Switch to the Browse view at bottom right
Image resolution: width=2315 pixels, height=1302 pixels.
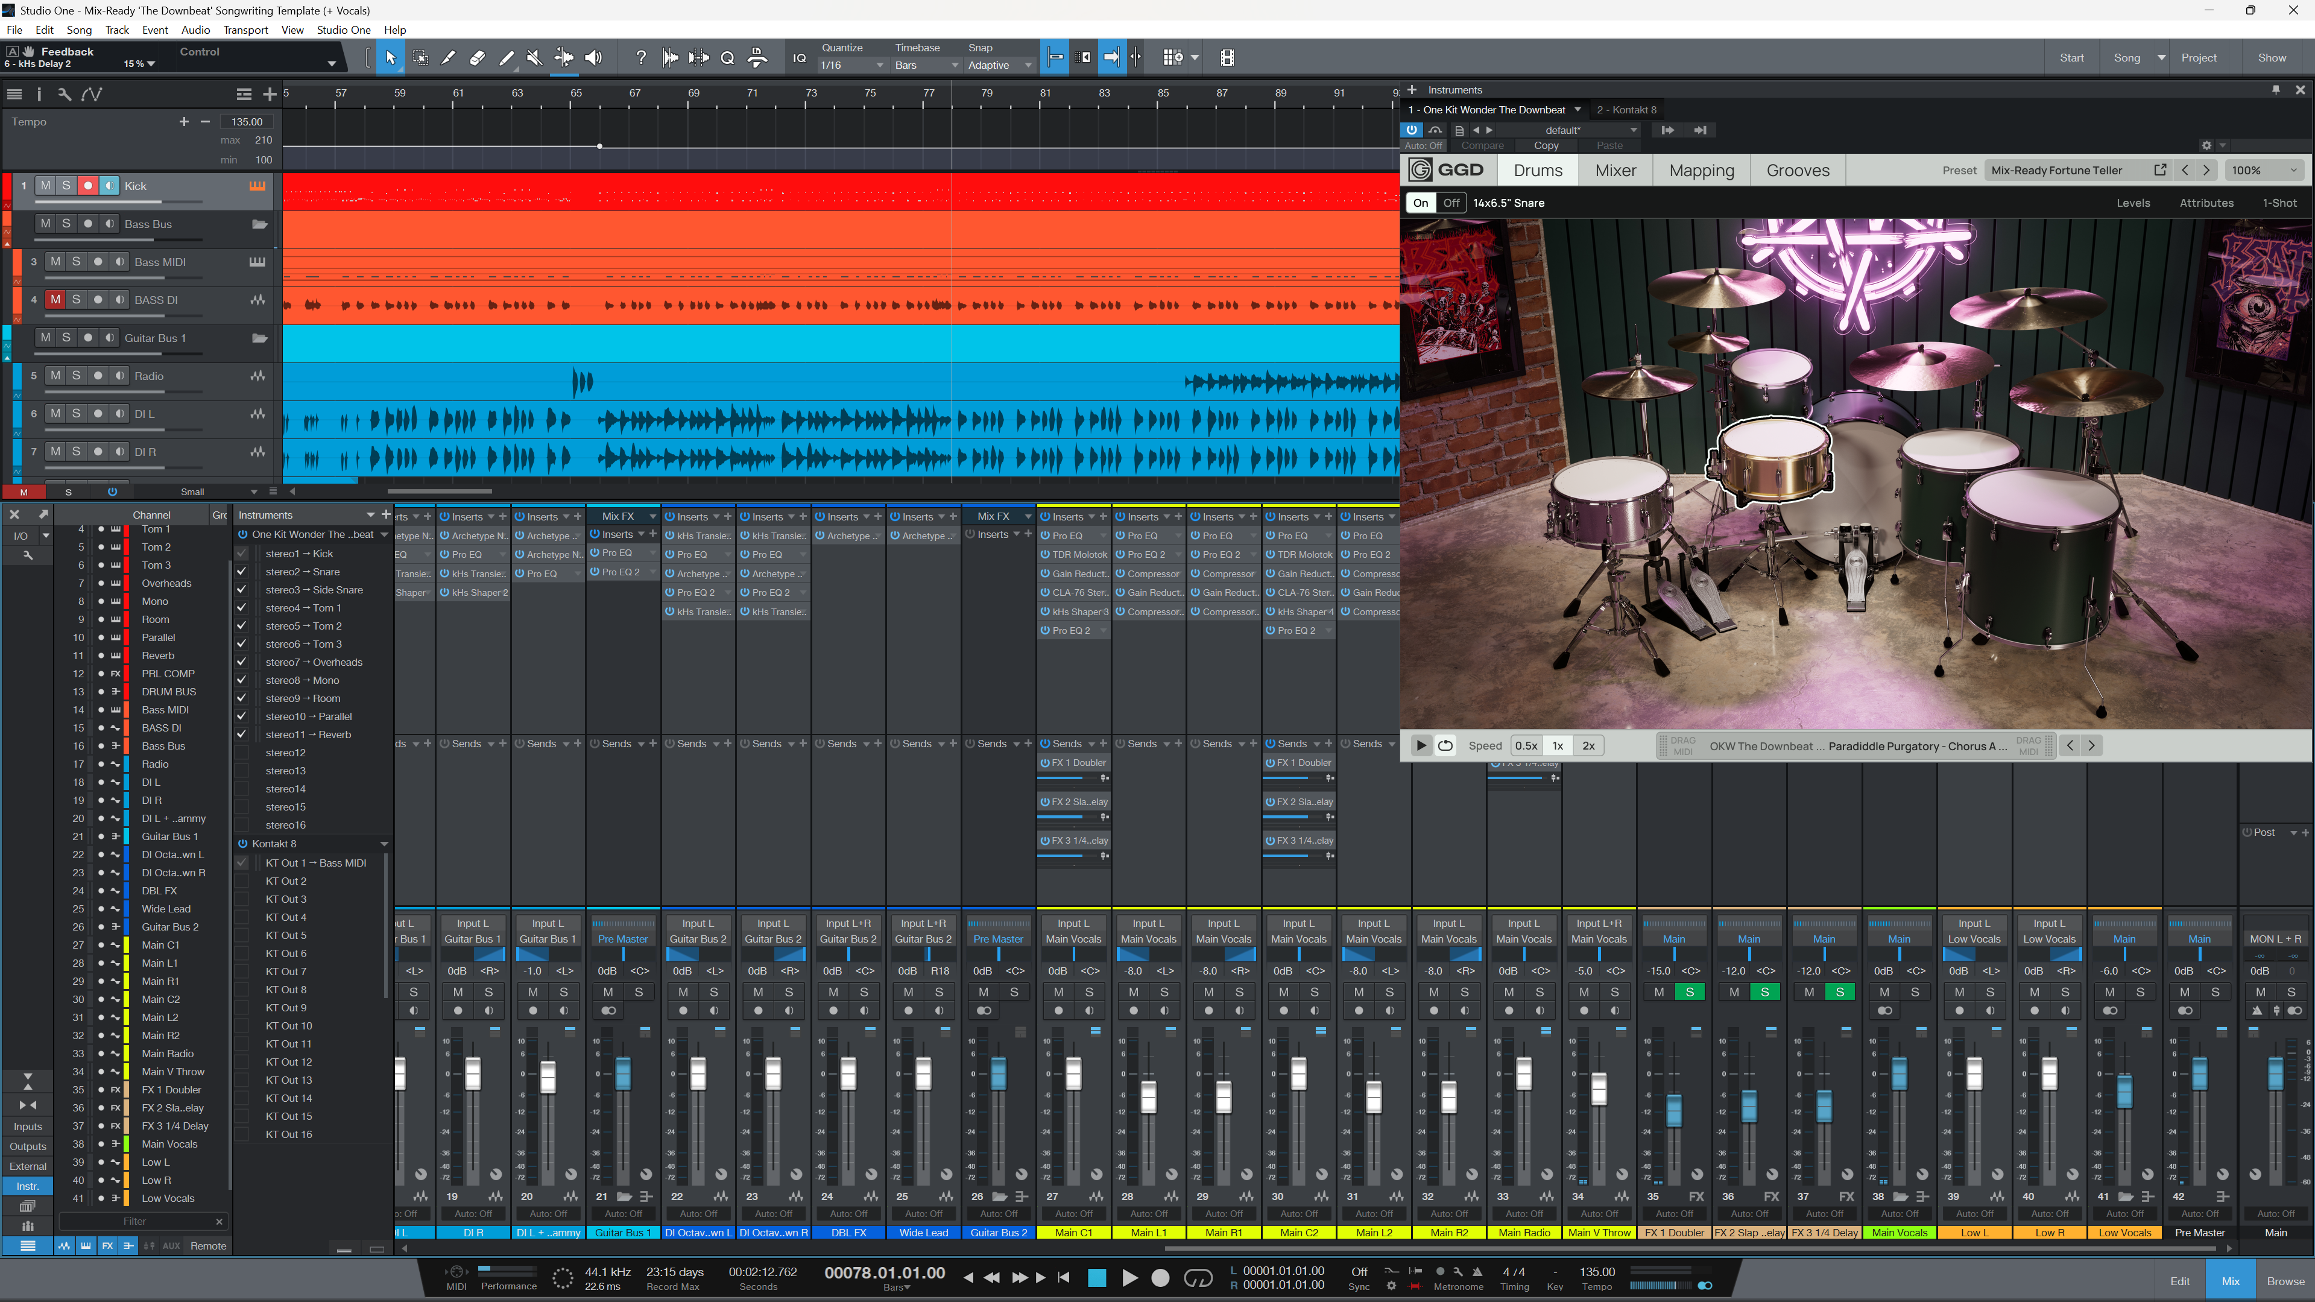[x=2286, y=1281]
